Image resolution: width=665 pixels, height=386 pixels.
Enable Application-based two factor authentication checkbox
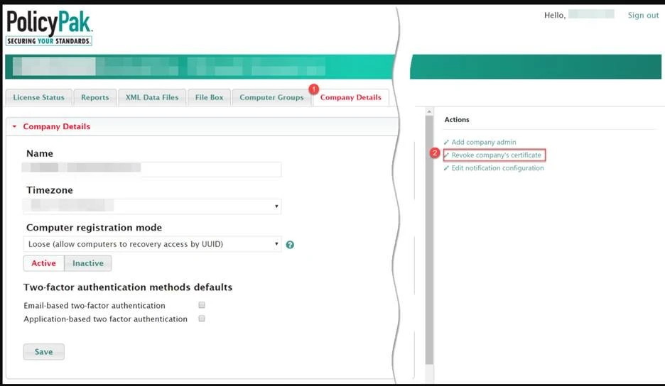click(202, 319)
